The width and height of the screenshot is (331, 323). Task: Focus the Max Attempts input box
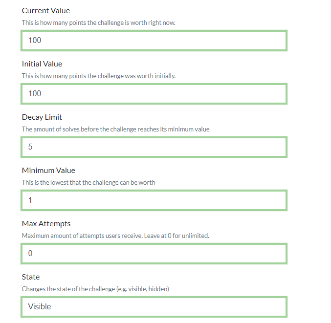154,254
